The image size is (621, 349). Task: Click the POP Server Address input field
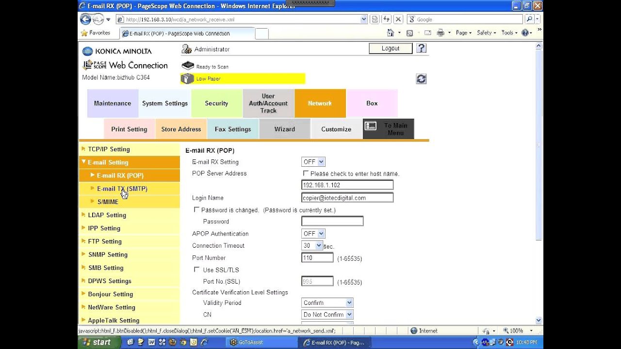pyautogui.click(x=347, y=185)
